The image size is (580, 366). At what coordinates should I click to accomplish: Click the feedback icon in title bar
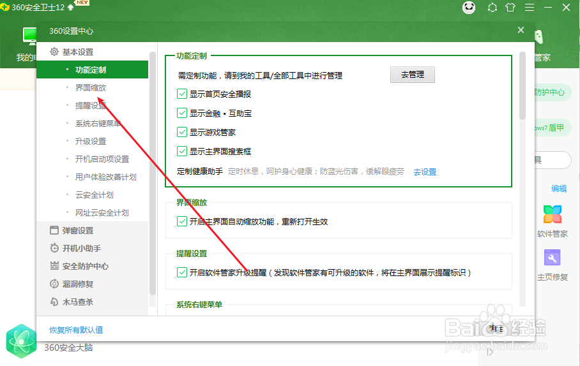492,8
